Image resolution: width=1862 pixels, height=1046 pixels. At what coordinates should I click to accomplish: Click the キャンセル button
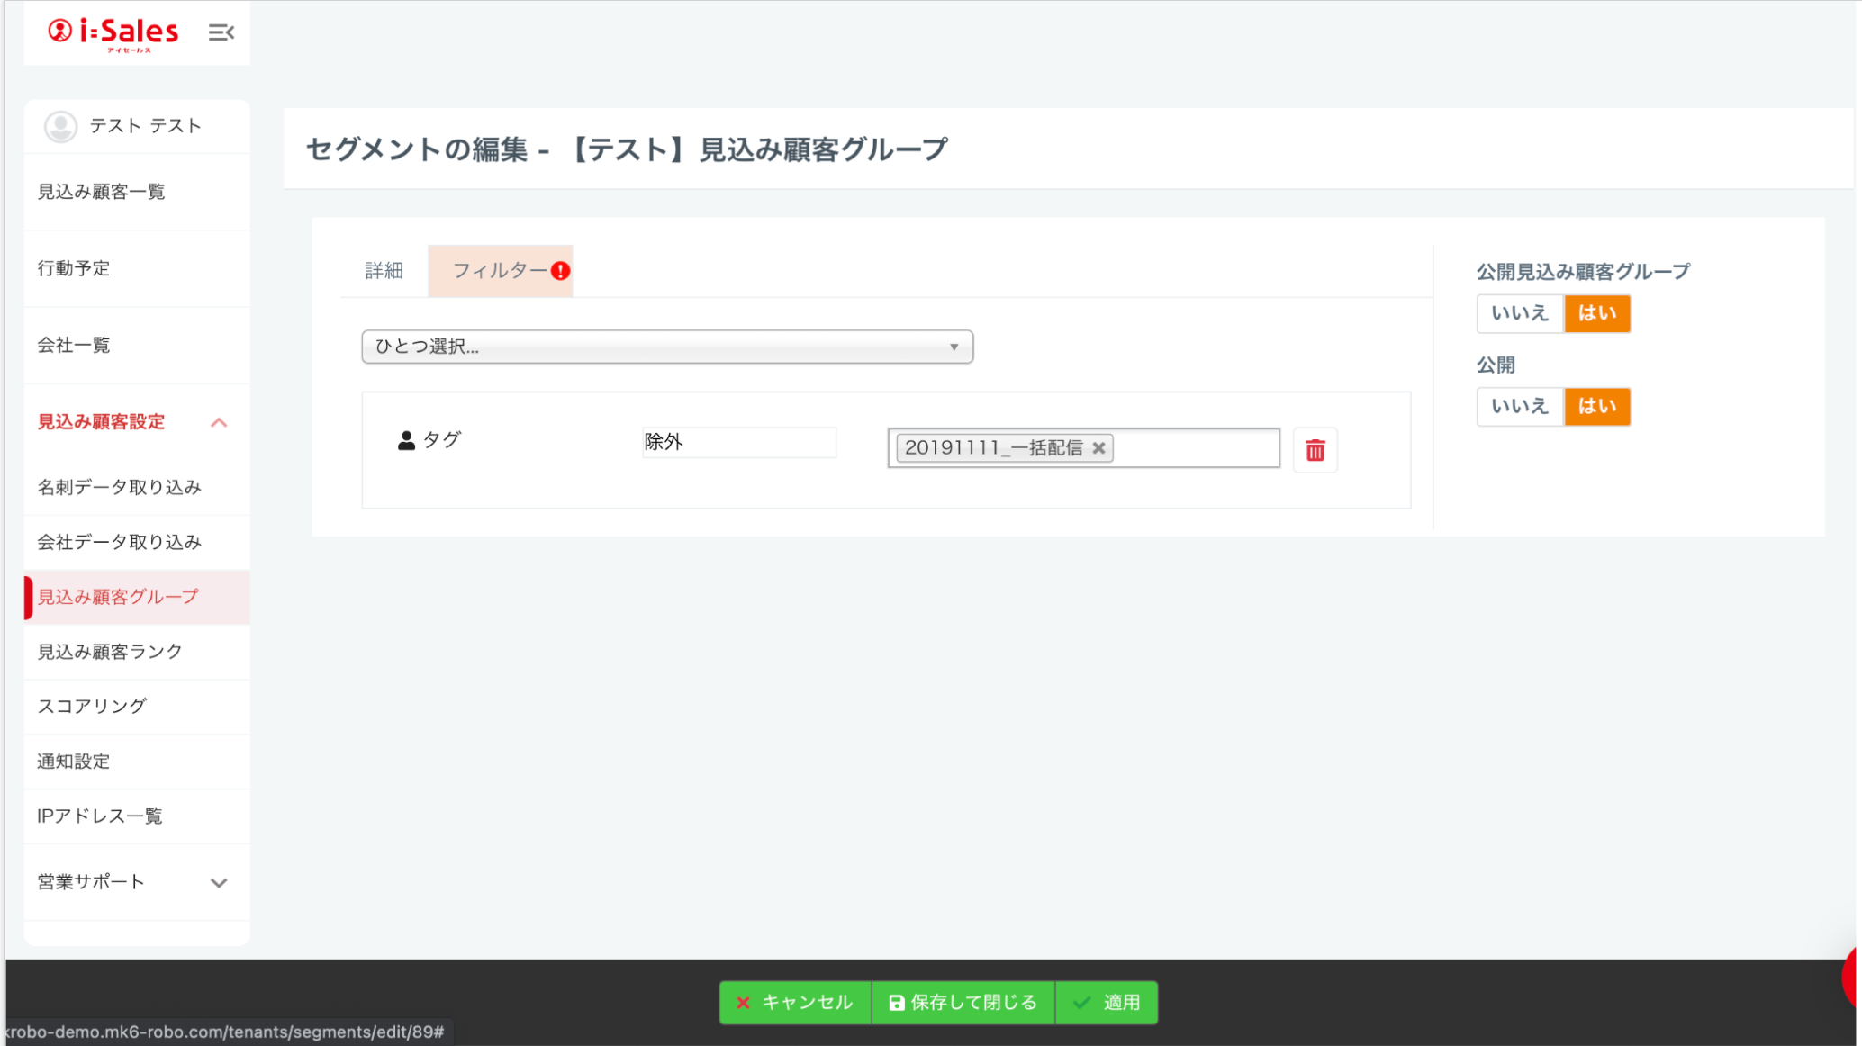794,1002
